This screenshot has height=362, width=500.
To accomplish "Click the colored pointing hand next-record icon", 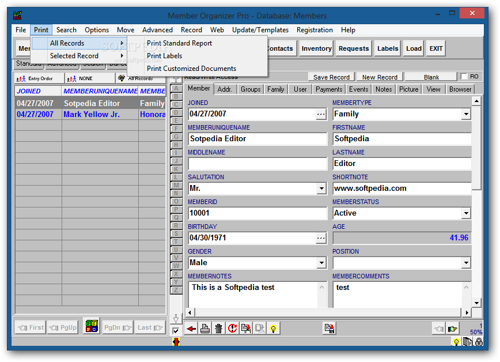I will click(x=453, y=329).
